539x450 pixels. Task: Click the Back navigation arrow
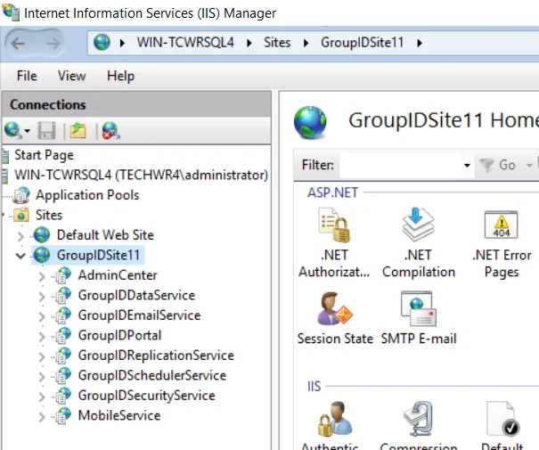point(18,44)
